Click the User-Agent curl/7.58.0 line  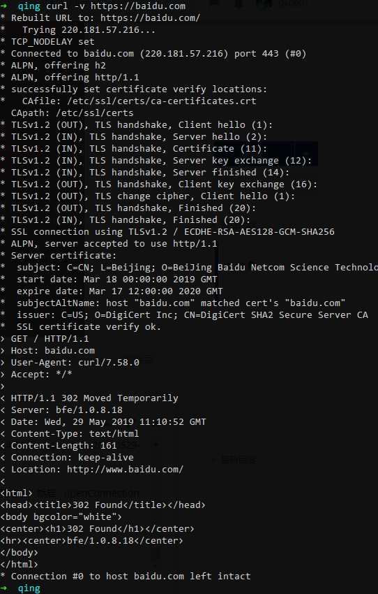tap(75, 362)
